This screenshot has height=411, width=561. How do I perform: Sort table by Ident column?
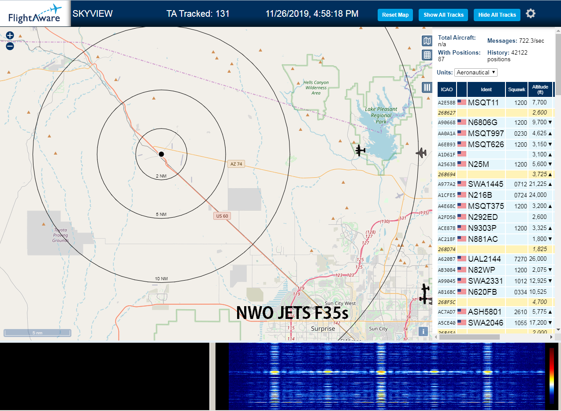pyautogui.click(x=486, y=89)
